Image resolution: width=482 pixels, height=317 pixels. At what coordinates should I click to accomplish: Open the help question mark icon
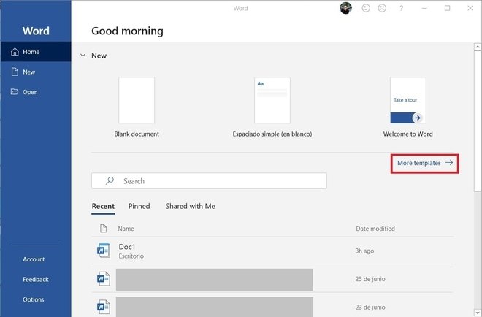pos(401,9)
